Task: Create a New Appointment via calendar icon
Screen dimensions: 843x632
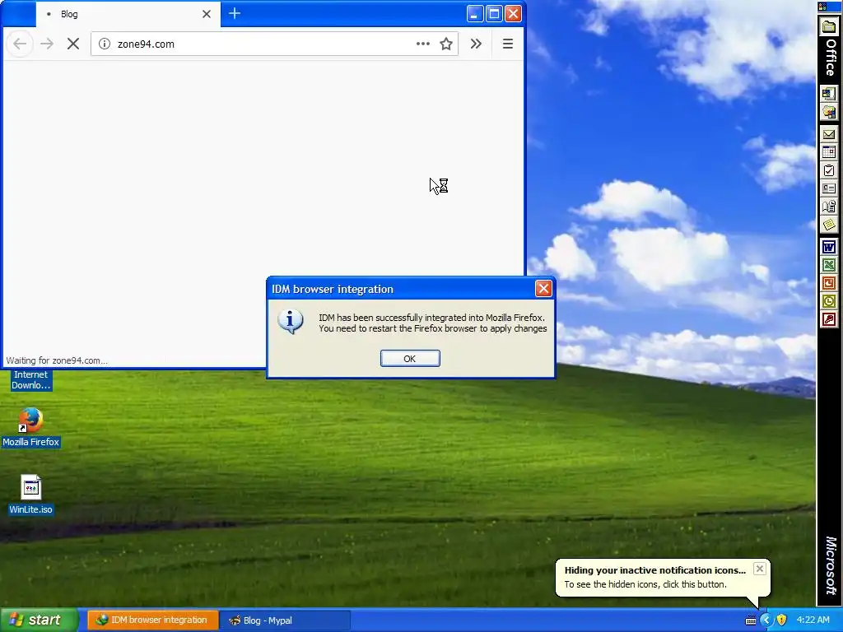Action: (829, 152)
